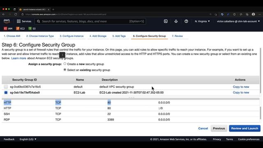Screen dimensions: 263x148
Task: Close the Launch instance wizard tab
Action: click(x=48, y=9)
